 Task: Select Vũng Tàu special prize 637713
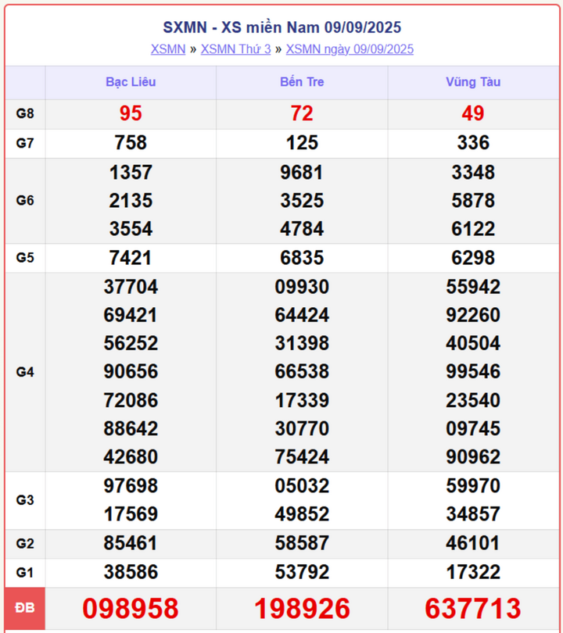pyautogui.click(x=473, y=609)
